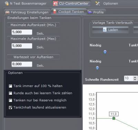Increase Schnelle Rundenzeit with up arrow
This screenshot has height=130, width=138.
point(135,77)
